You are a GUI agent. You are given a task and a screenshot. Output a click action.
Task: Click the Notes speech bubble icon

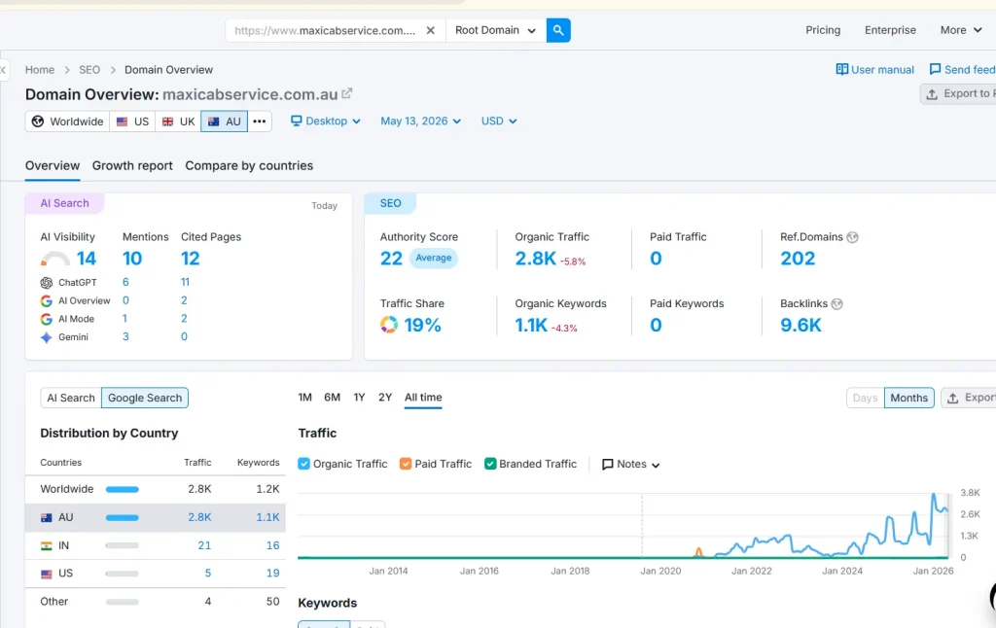(607, 464)
